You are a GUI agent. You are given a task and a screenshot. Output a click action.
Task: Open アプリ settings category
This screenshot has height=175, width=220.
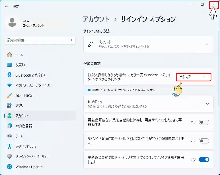click(40, 106)
